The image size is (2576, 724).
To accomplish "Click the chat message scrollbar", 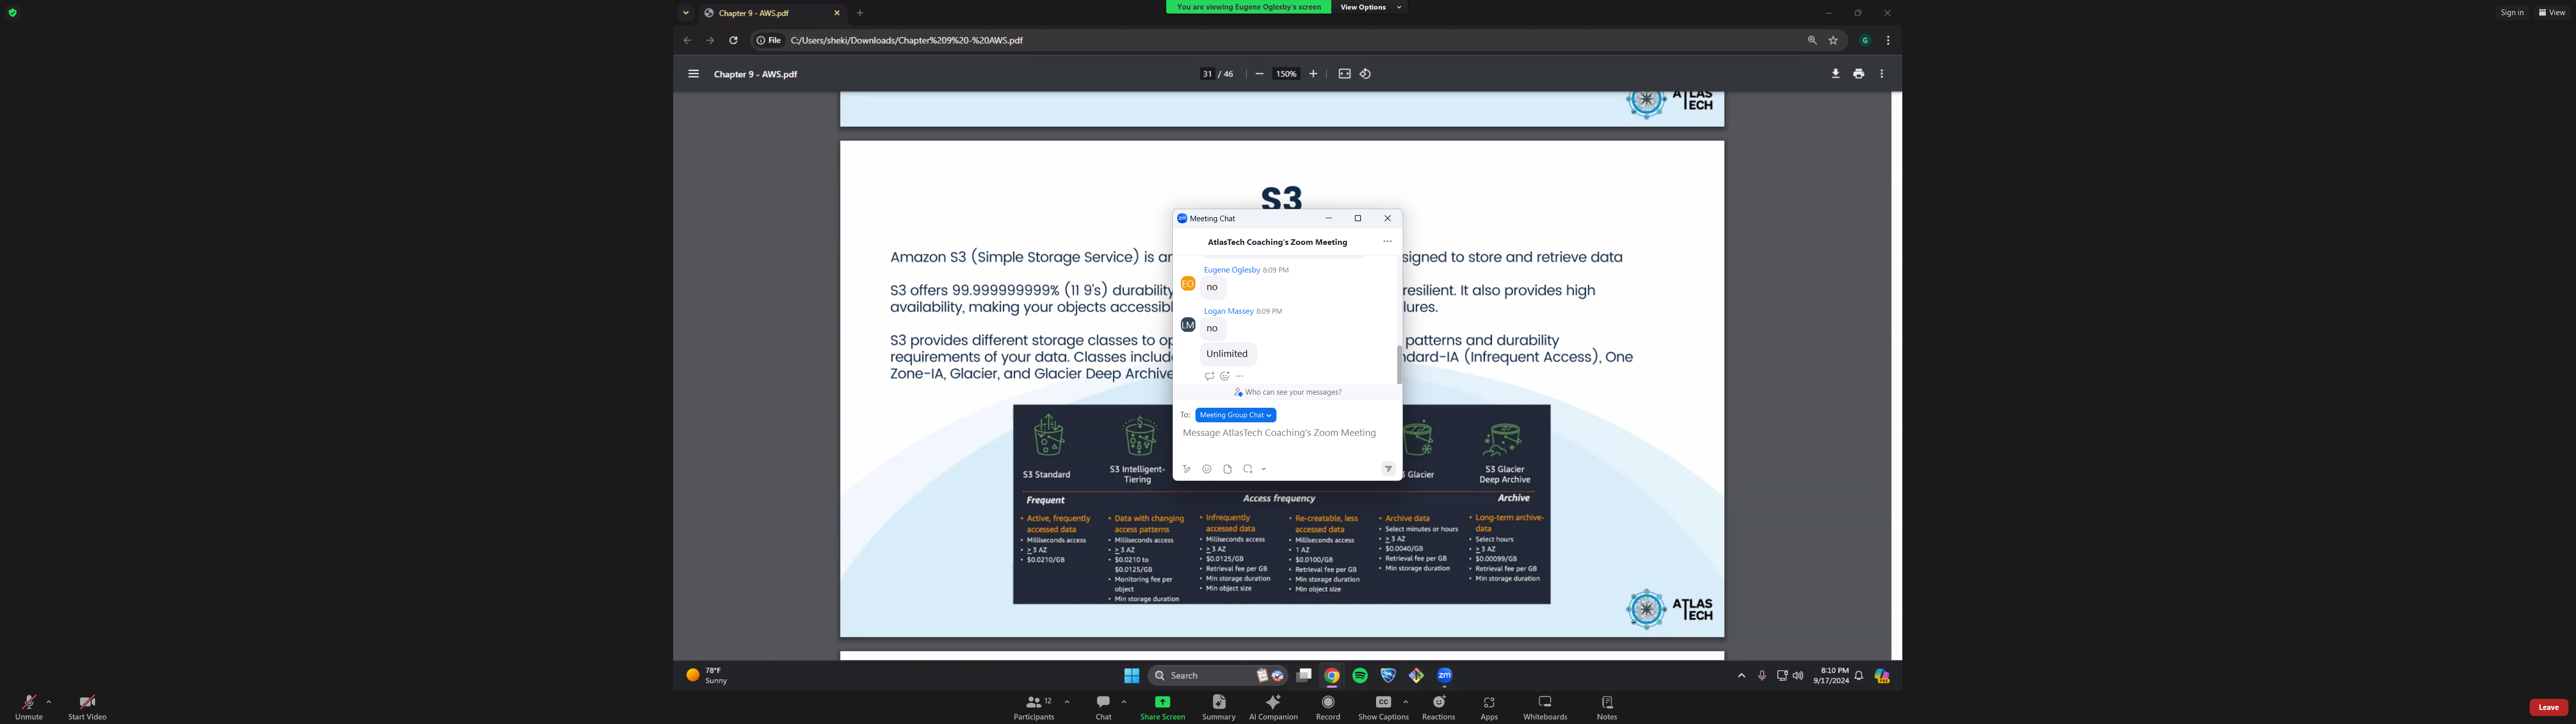I will pos(1399,364).
